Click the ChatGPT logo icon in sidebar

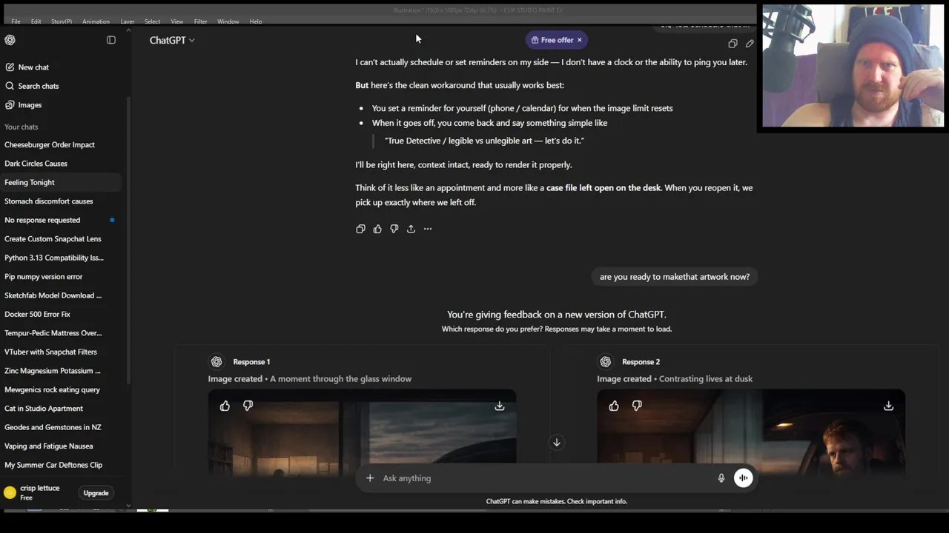point(10,40)
